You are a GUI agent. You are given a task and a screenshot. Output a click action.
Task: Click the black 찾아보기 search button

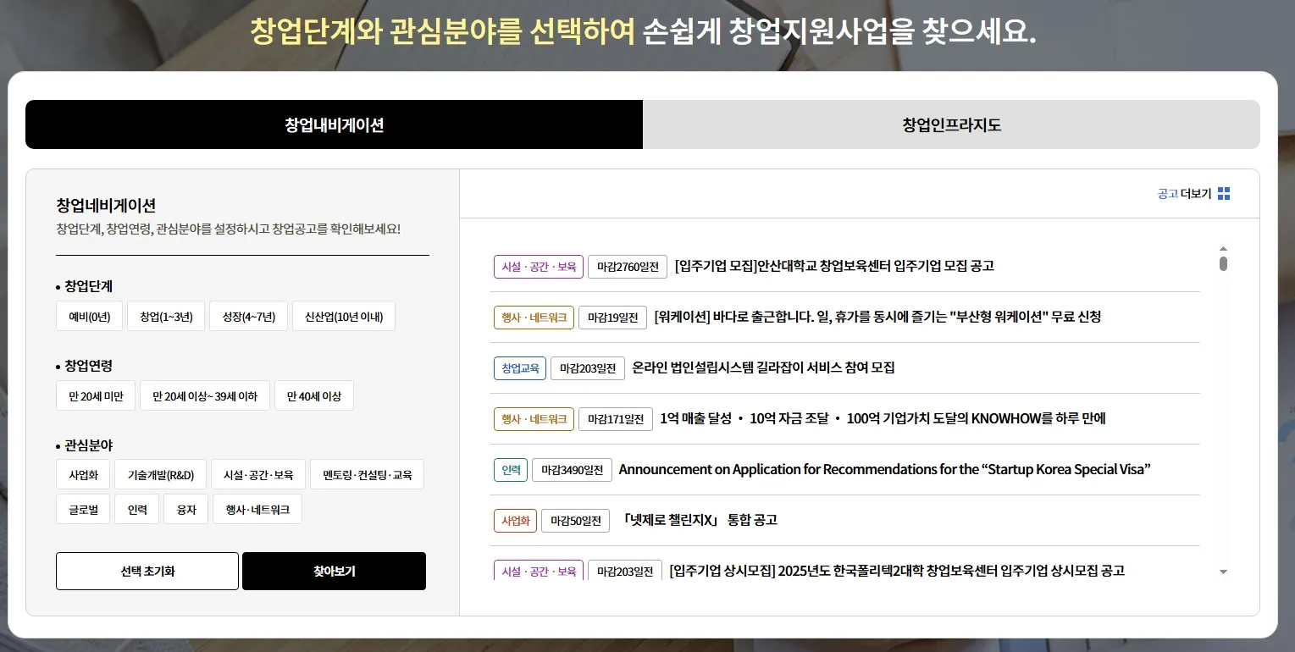[334, 571]
